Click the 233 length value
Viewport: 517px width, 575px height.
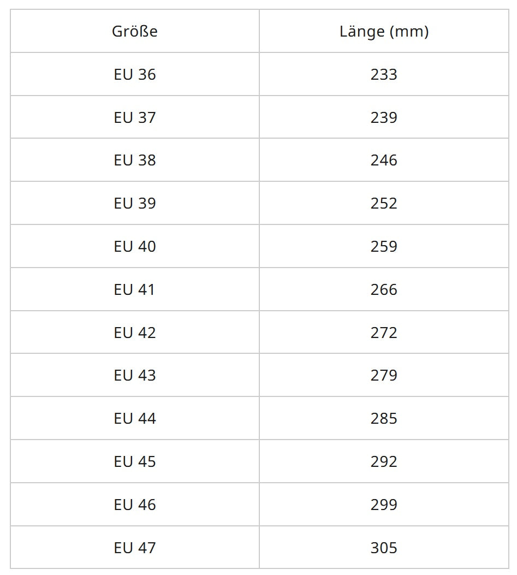click(x=384, y=74)
